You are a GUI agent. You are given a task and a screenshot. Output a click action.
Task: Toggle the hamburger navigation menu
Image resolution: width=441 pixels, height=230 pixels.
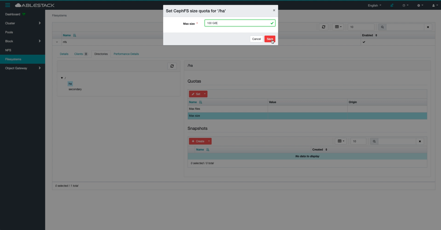pos(8,5)
